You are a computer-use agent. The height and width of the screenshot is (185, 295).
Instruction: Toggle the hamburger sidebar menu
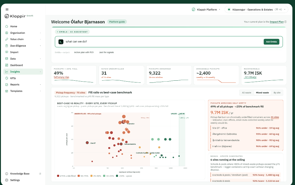tap(7, 9)
